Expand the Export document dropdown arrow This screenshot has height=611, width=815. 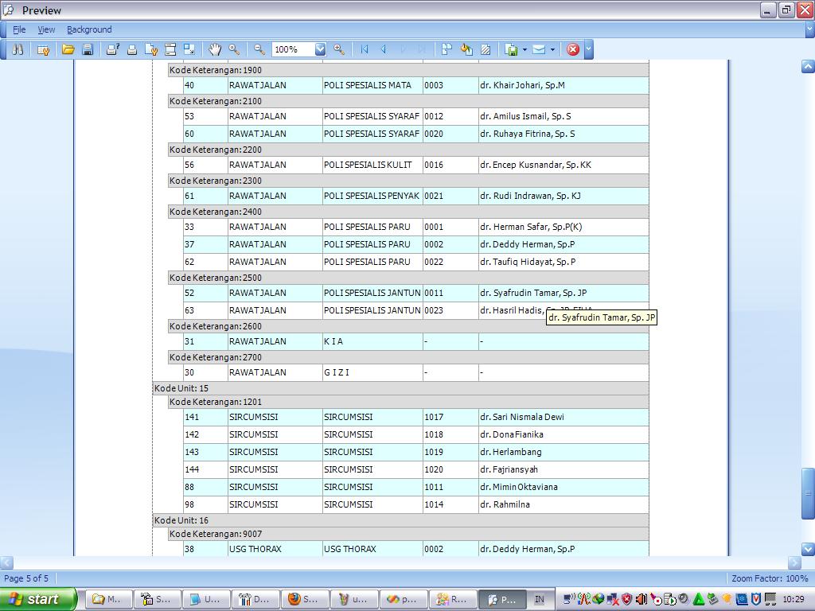click(524, 49)
